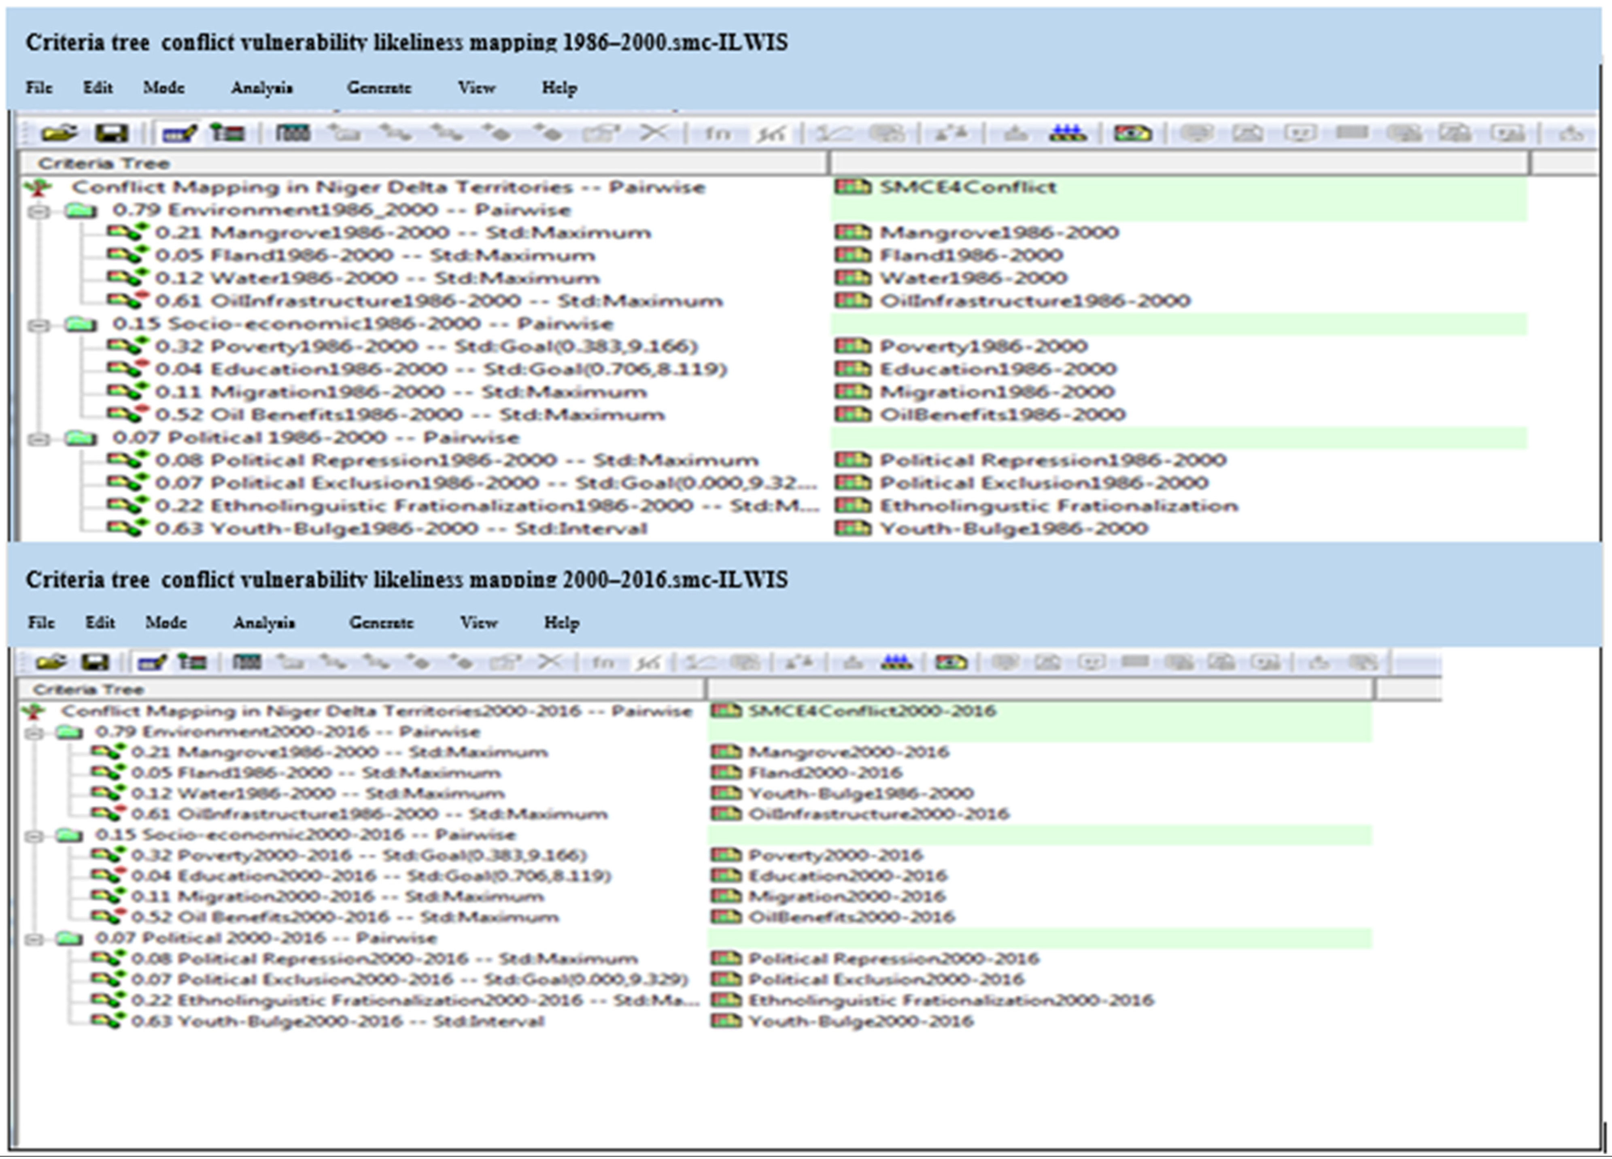Viewport: 1612px width, 1159px height.
Task: Click Open folder icon in lower toolbar
Action: point(51,662)
